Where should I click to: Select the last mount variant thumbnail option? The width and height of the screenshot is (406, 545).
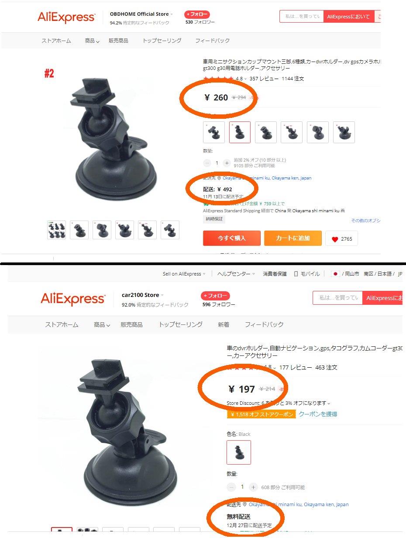(344, 132)
